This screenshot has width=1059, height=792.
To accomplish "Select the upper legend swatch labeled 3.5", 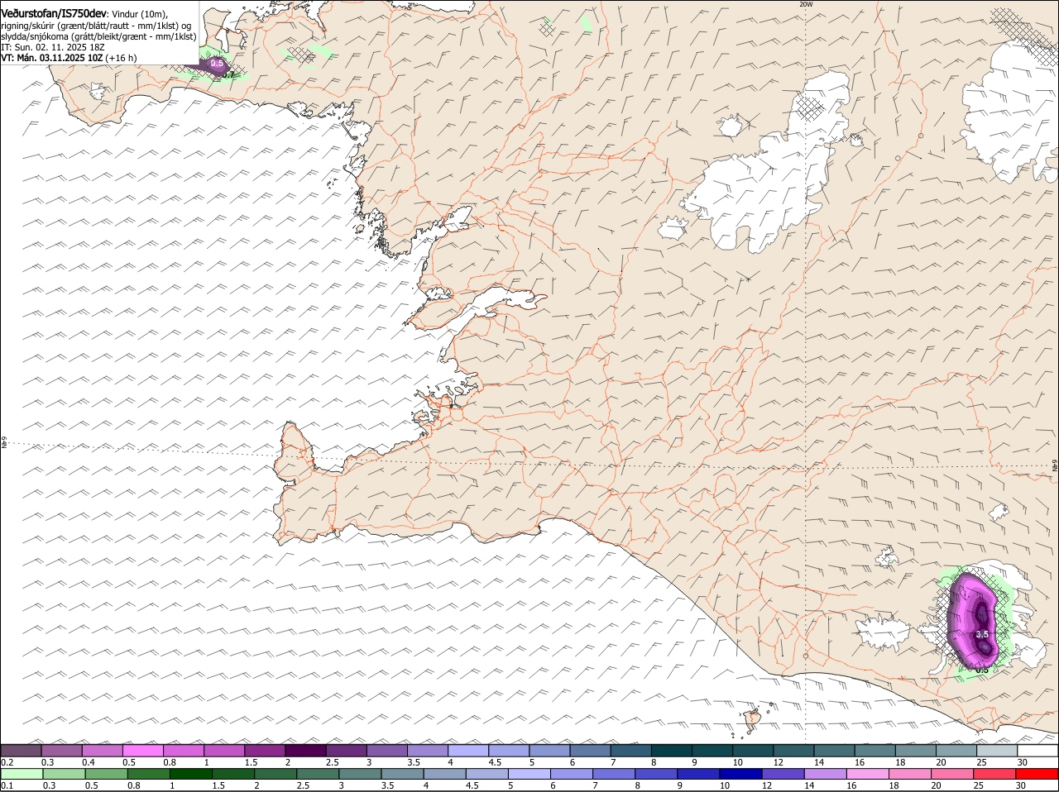I will click(x=429, y=751).
